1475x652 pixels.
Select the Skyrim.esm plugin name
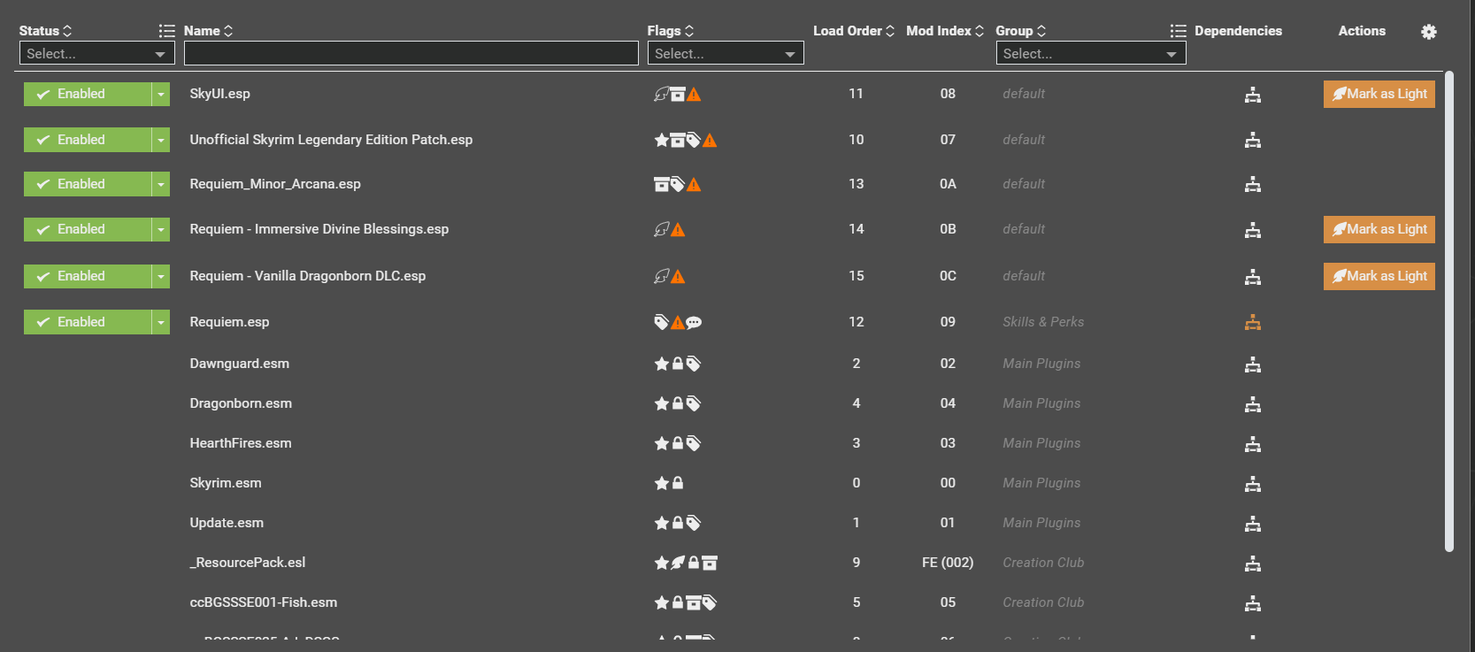click(226, 483)
